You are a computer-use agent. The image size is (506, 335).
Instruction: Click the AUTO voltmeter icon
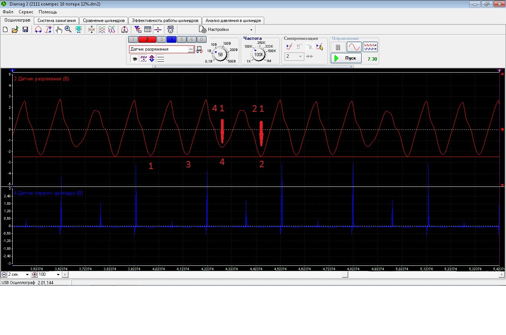click(x=170, y=29)
